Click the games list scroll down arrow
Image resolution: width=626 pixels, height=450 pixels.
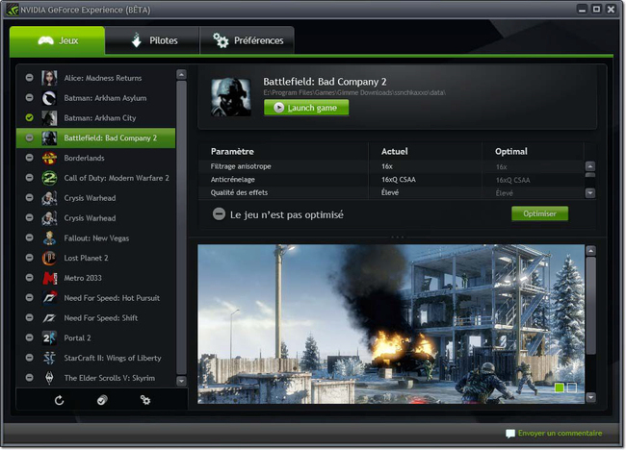(181, 381)
